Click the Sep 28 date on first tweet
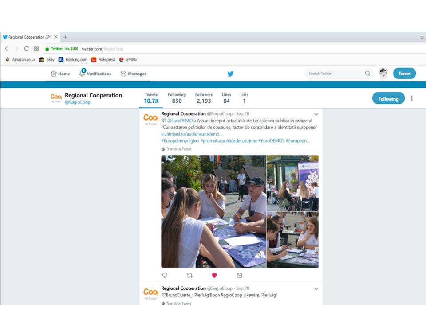This screenshot has width=426, height=319. 243,114
